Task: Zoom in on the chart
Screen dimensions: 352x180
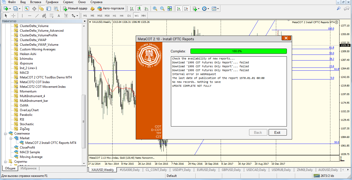Action: tap(155, 8)
